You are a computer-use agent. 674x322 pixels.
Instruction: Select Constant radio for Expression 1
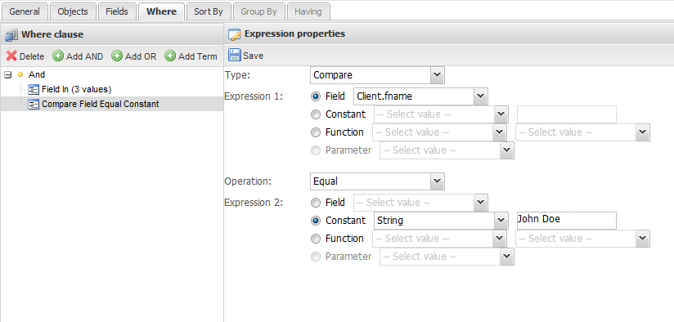click(316, 114)
